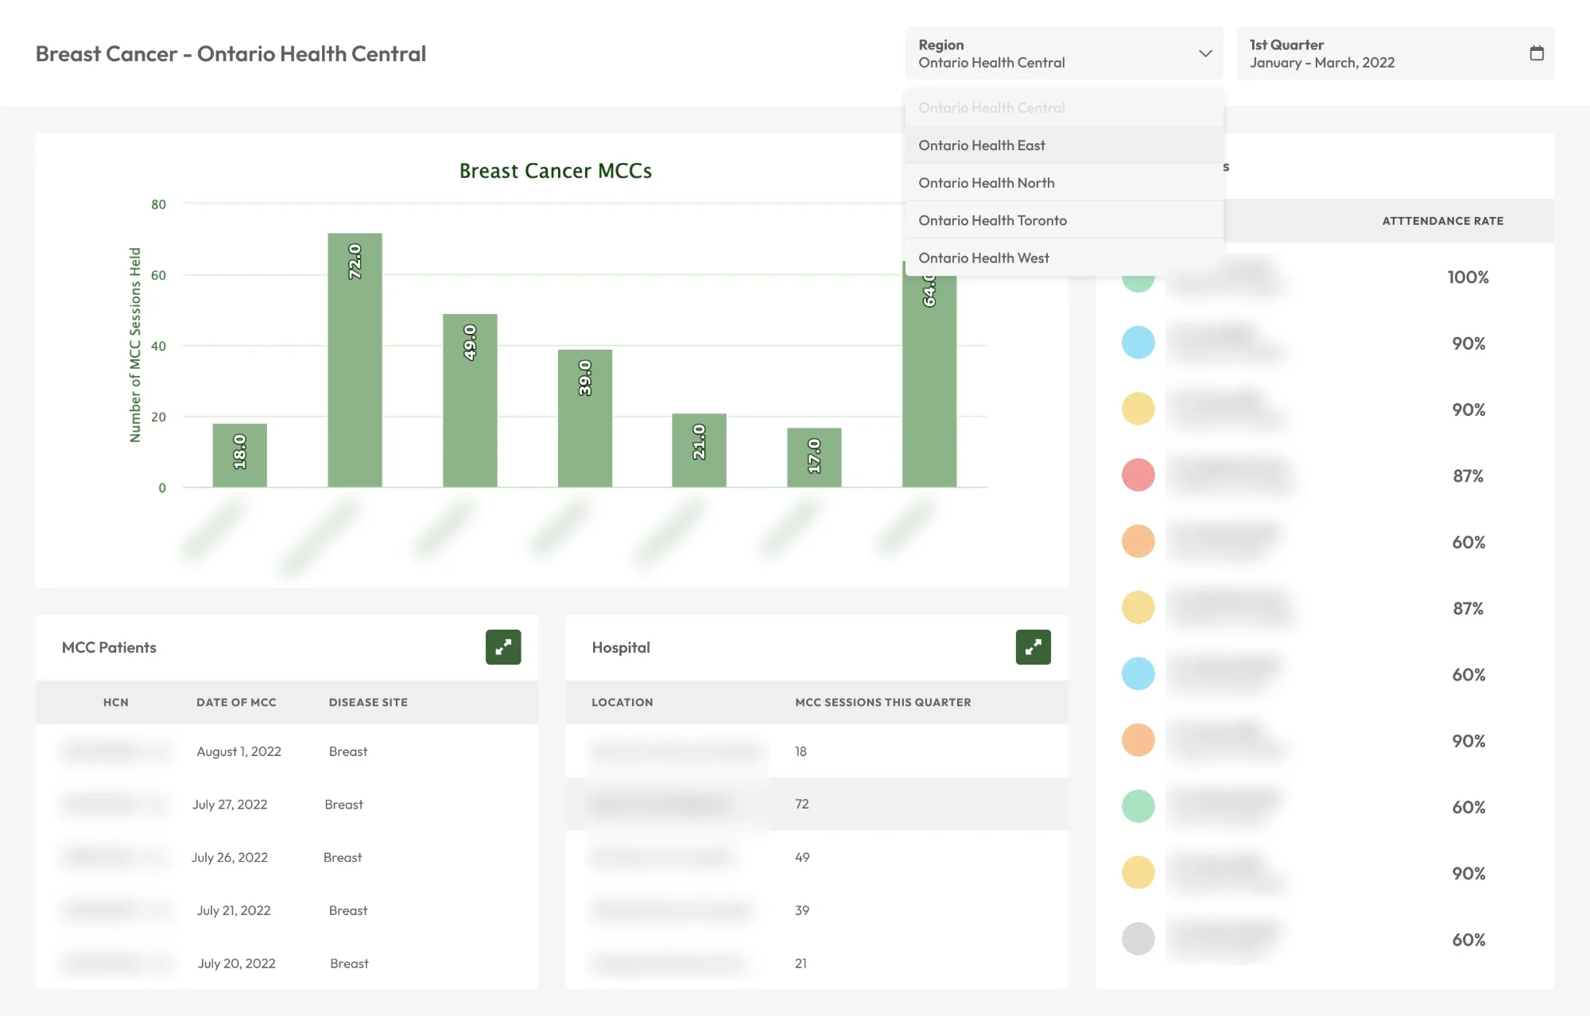Collapse the Region dropdown chevron

(1205, 53)
